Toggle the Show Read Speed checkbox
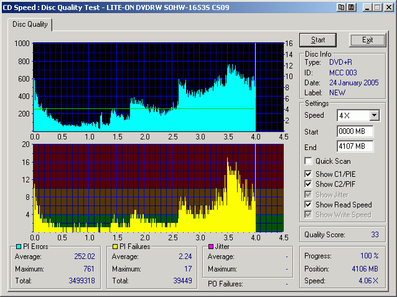 pyautogui.click(x=308, y=204)
